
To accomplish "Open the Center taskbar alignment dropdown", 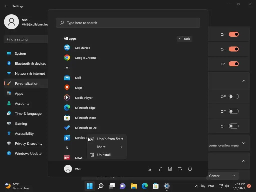I will [222, 176].
